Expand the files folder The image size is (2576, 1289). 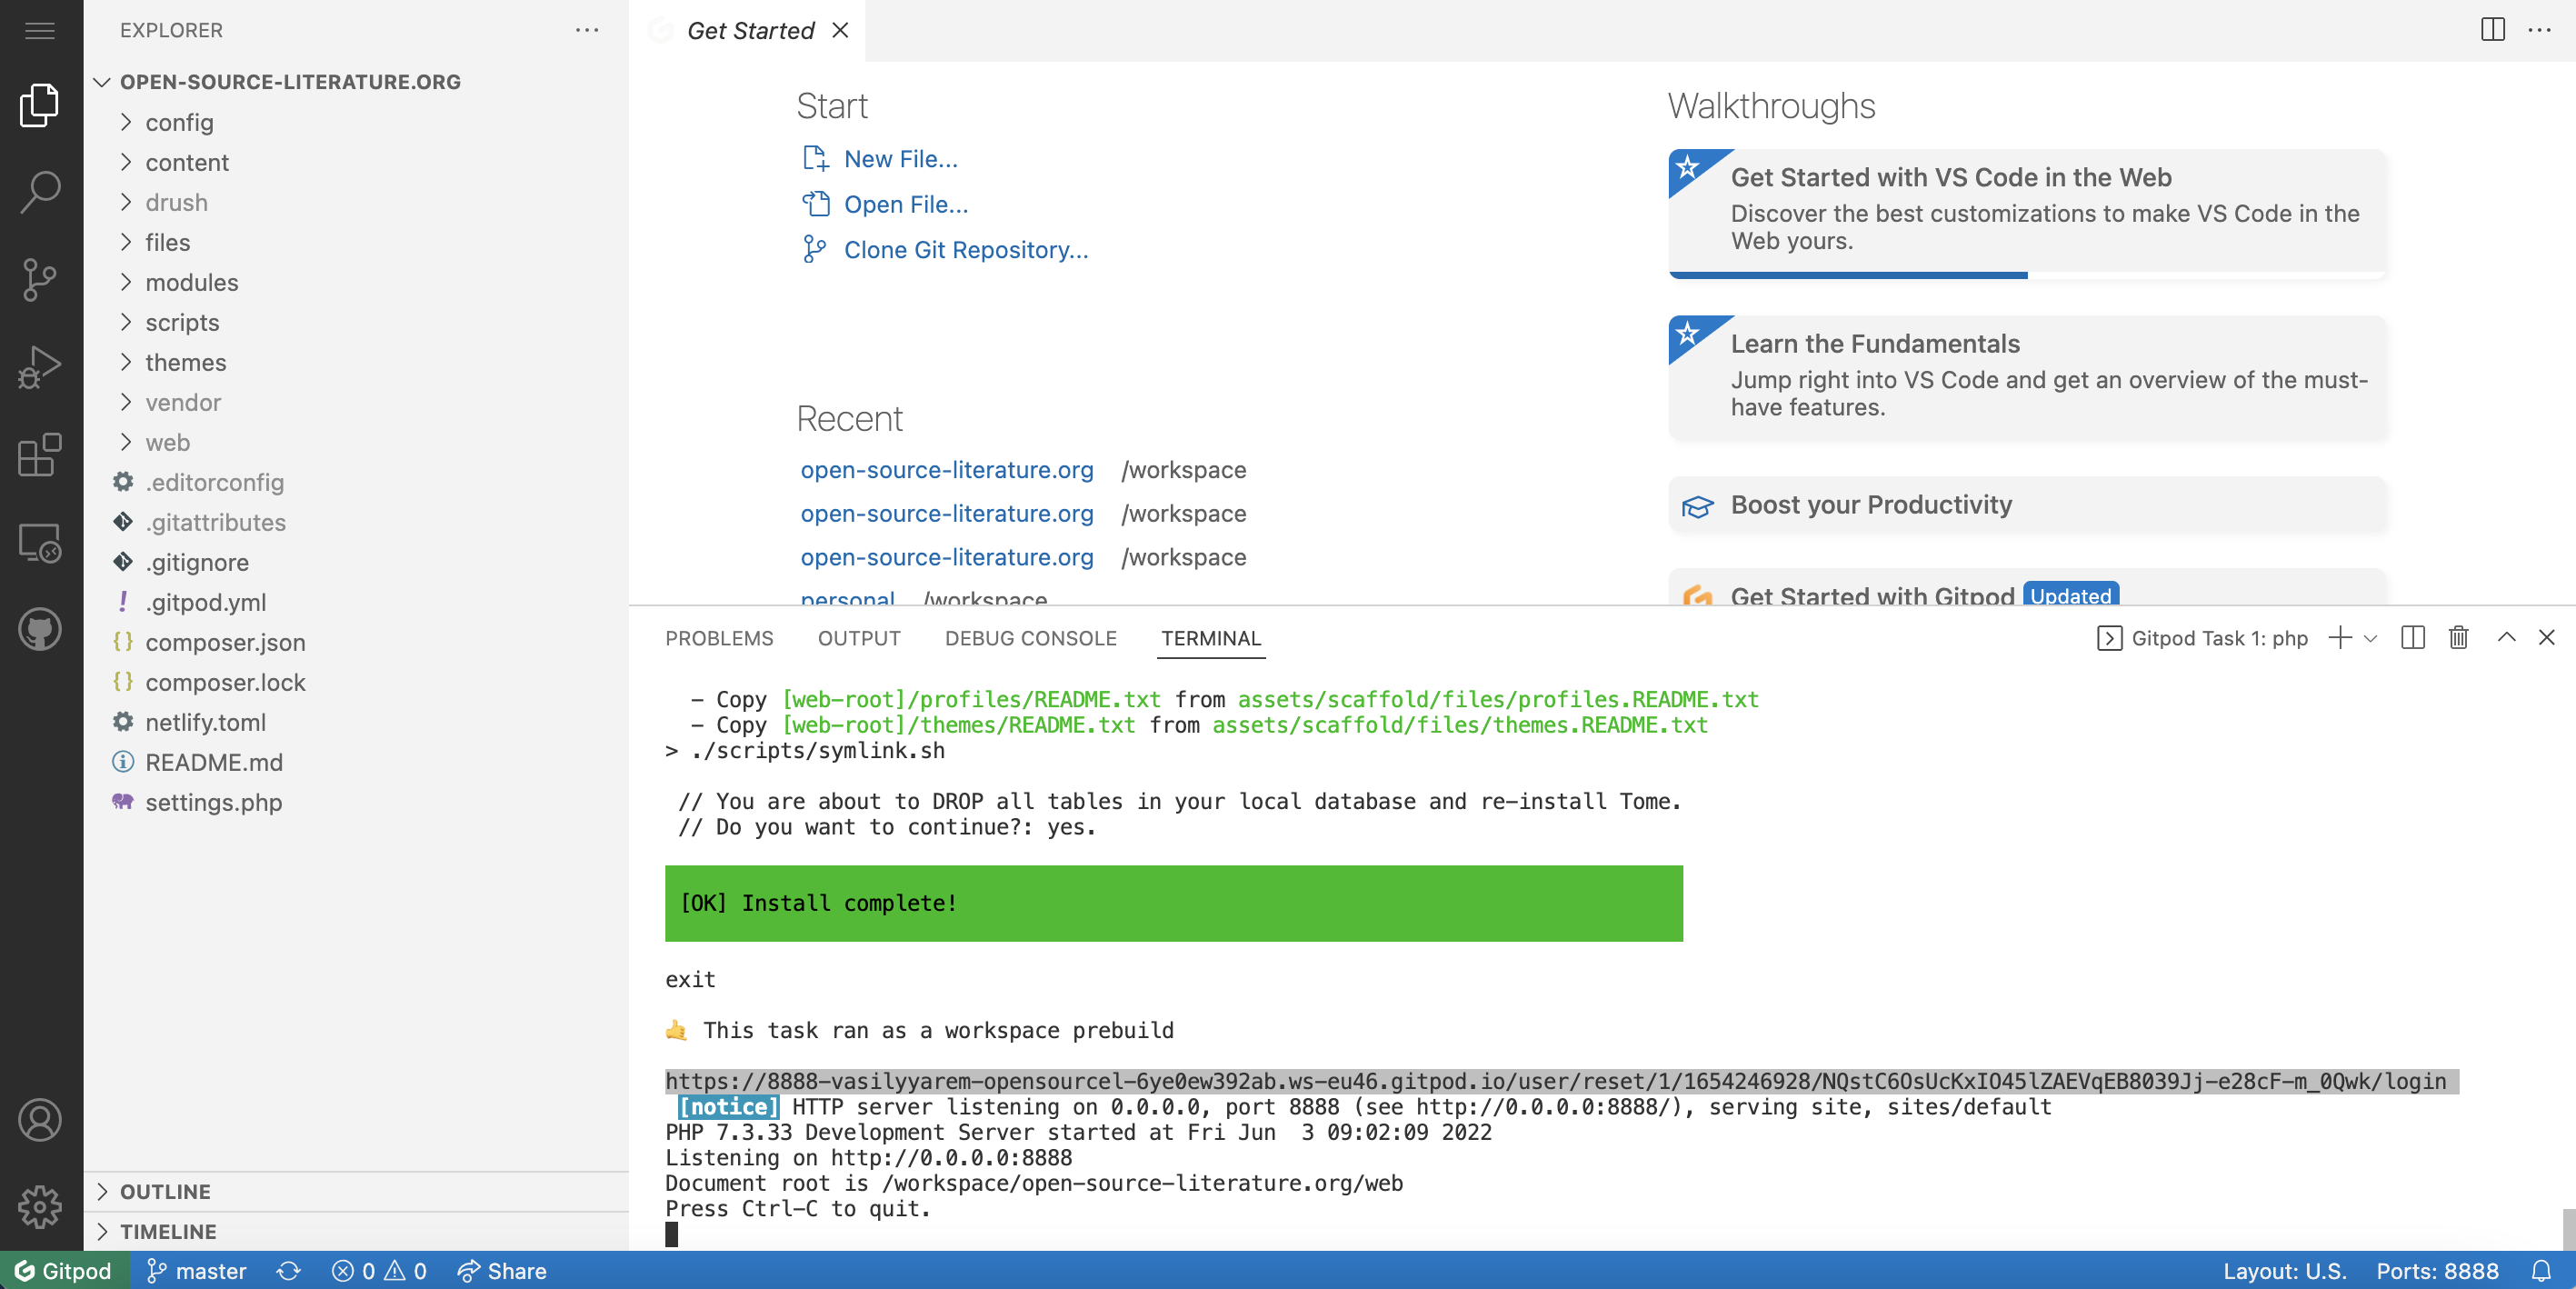356,242
